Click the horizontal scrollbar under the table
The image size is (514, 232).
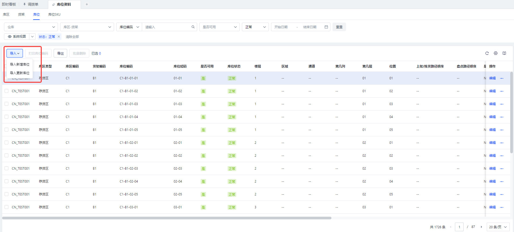point(167,218)
